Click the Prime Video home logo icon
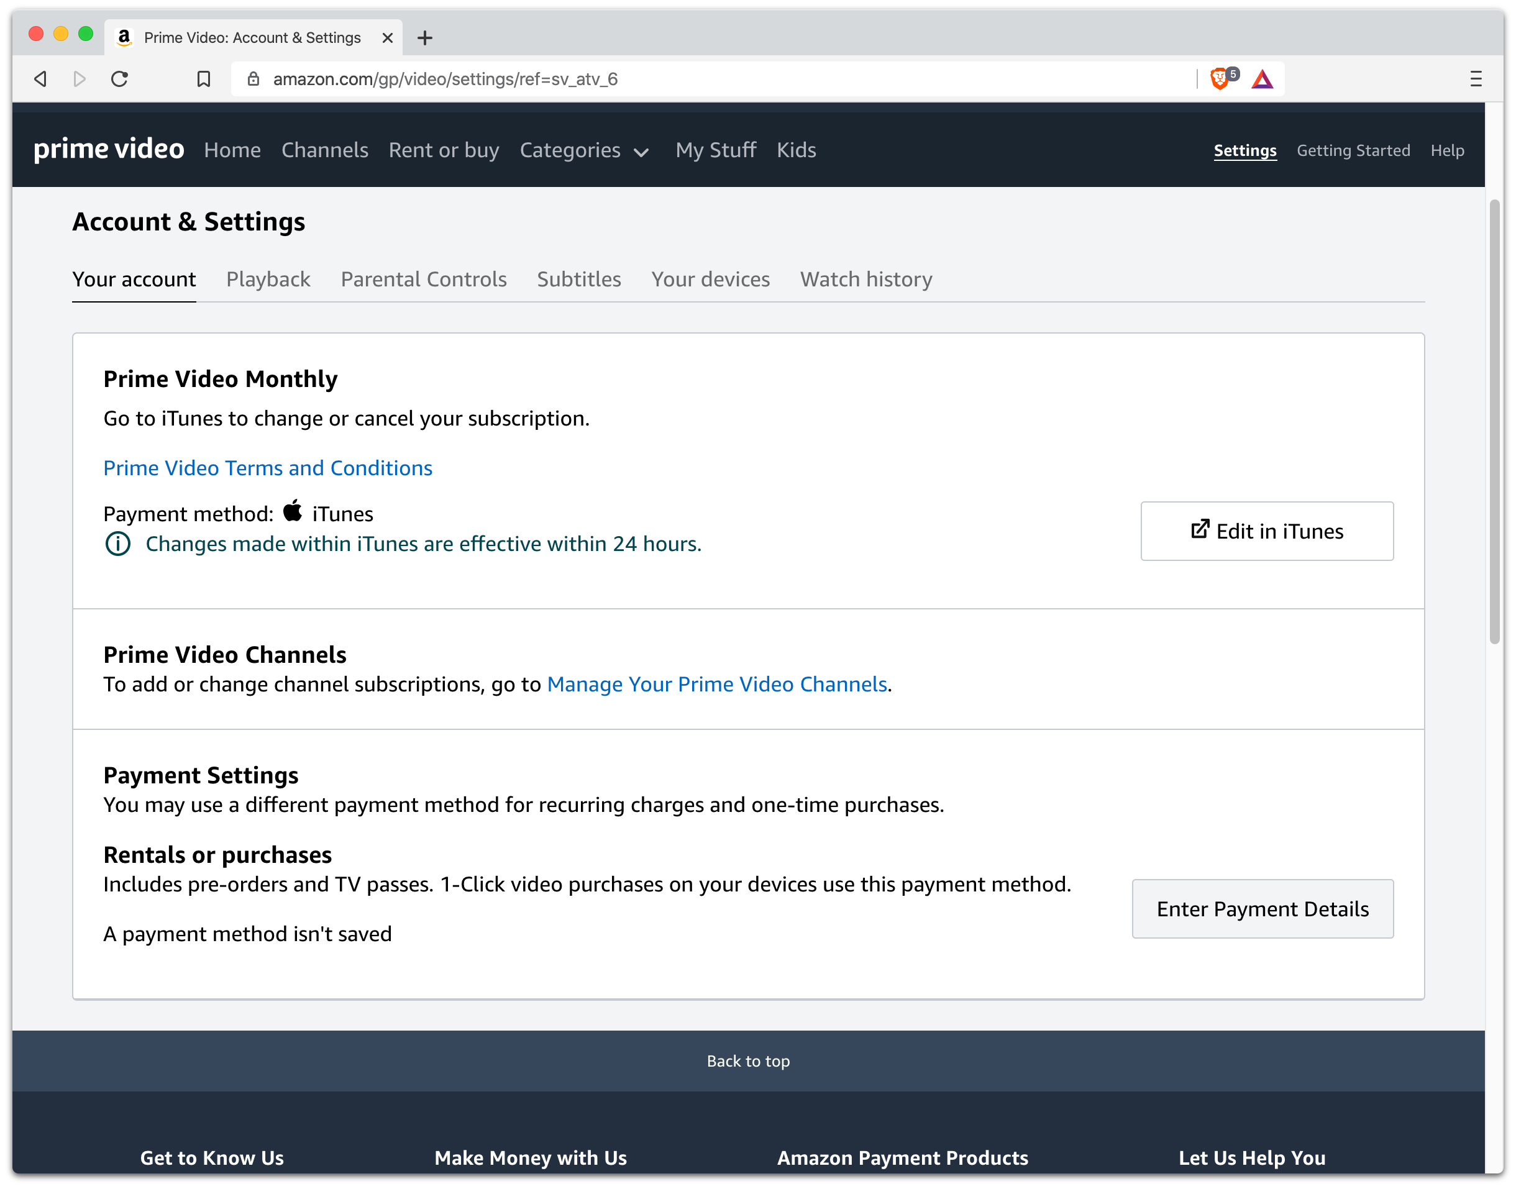This screenshot has width=1516, height=1189. [108, 150]
